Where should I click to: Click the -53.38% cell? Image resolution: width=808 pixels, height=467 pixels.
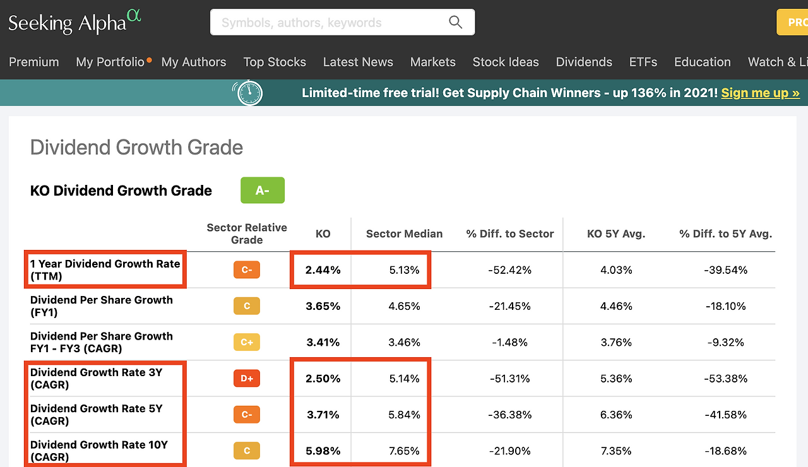click(726, 379)
